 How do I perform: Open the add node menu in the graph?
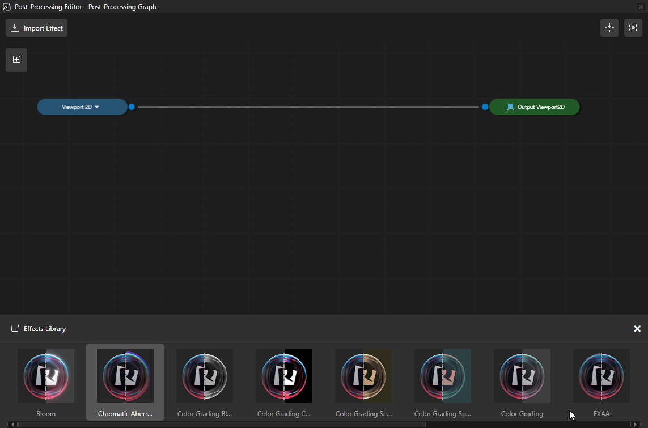(16, 60)
